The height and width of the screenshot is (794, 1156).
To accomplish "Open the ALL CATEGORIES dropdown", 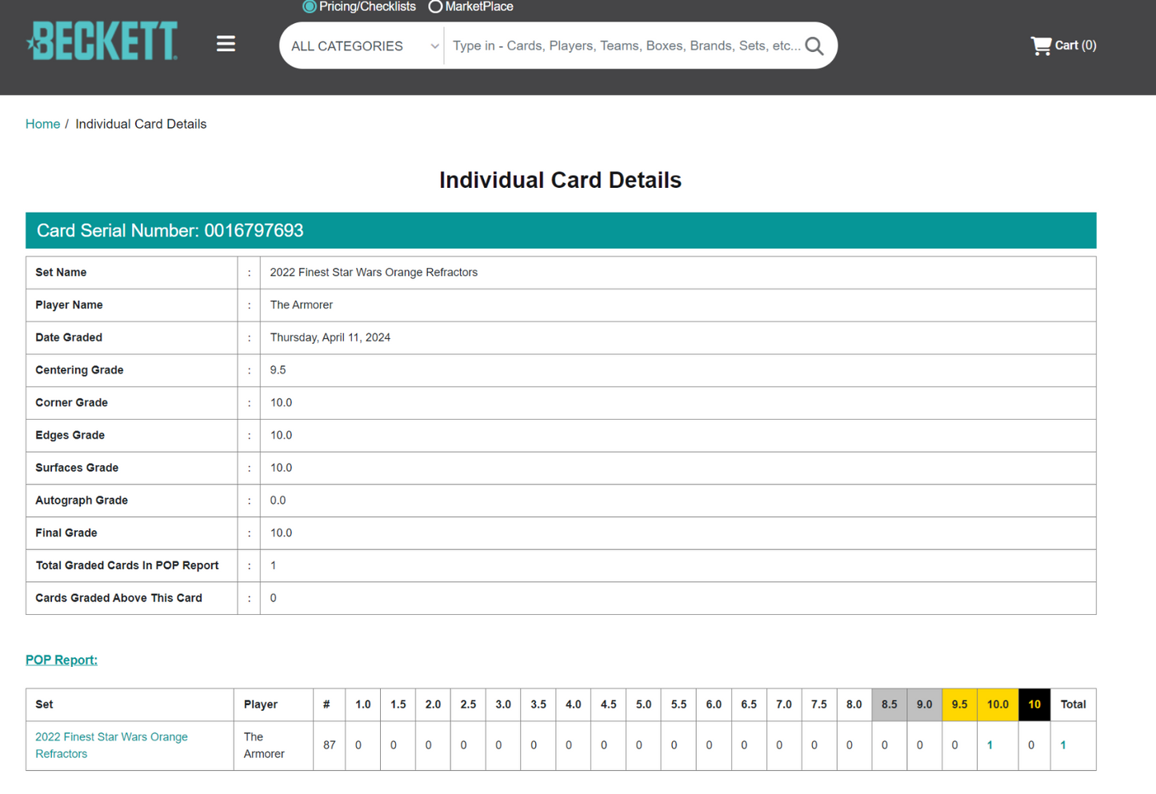I will 364,46.
